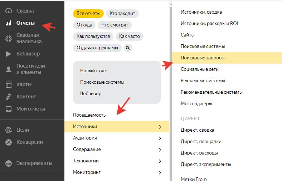Open Карты in sidebar
The width and height of the screenshot is (282, 181).
pyautogui.click(x=24, y=84)
